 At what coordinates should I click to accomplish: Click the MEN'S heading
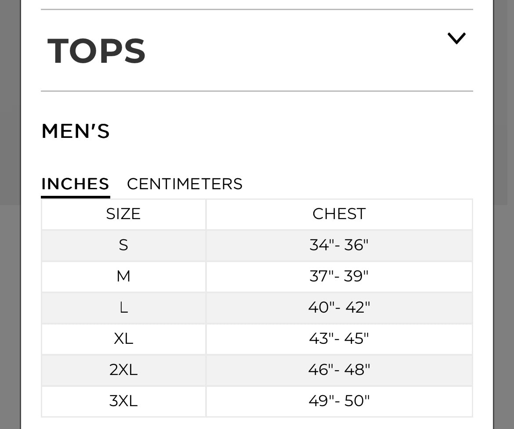[76, 131]
